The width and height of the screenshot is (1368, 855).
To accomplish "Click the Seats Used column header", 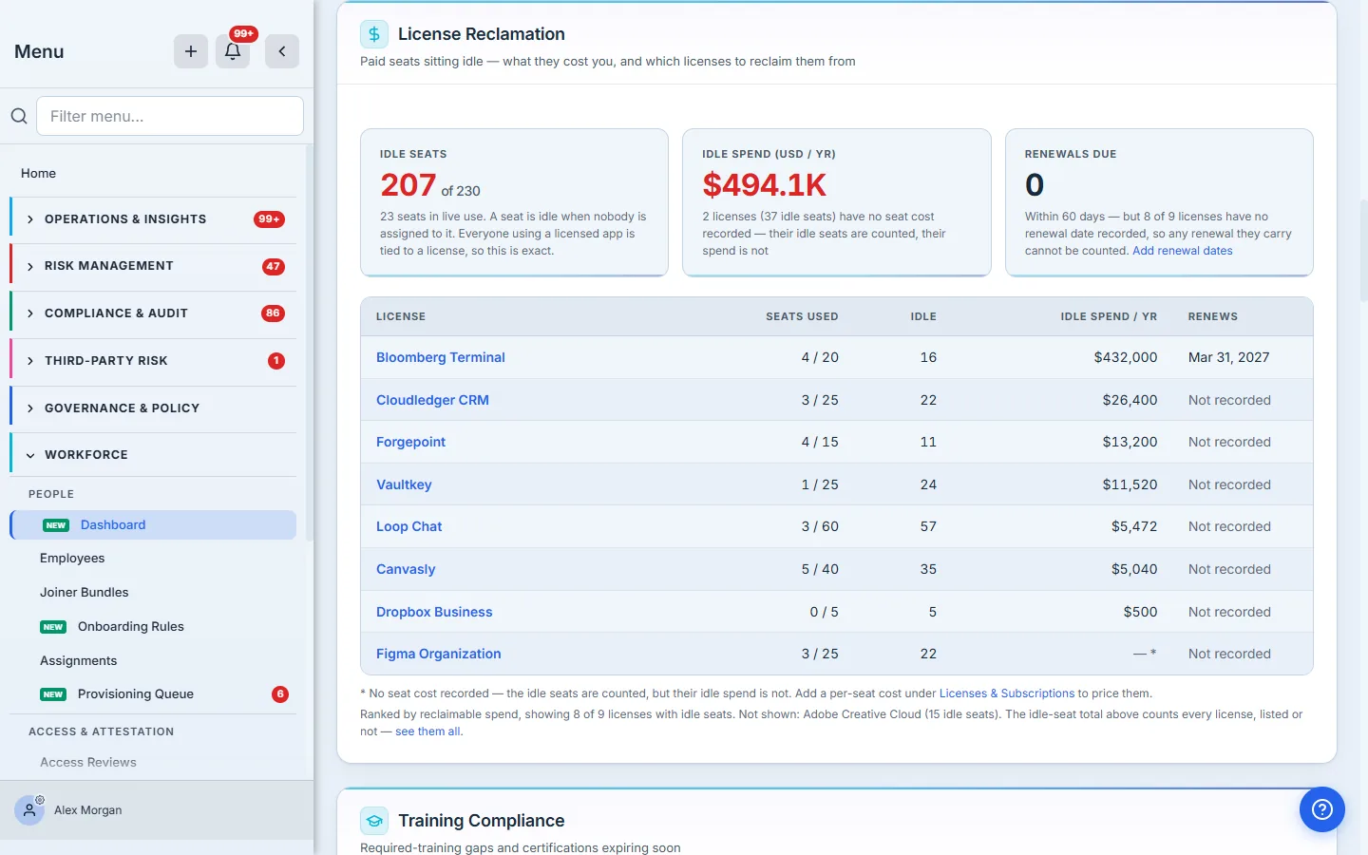I will click(x=802, y=316).
